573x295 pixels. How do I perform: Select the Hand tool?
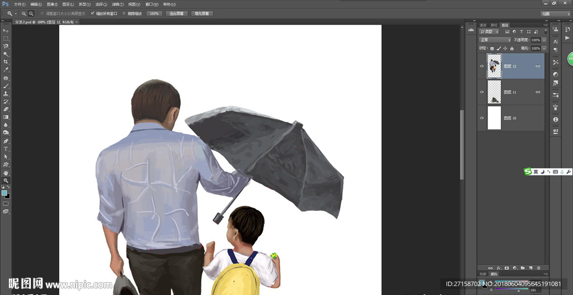(x=6, y=173)
